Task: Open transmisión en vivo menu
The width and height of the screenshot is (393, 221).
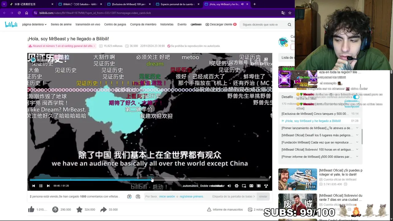Action: click(88, 24)
